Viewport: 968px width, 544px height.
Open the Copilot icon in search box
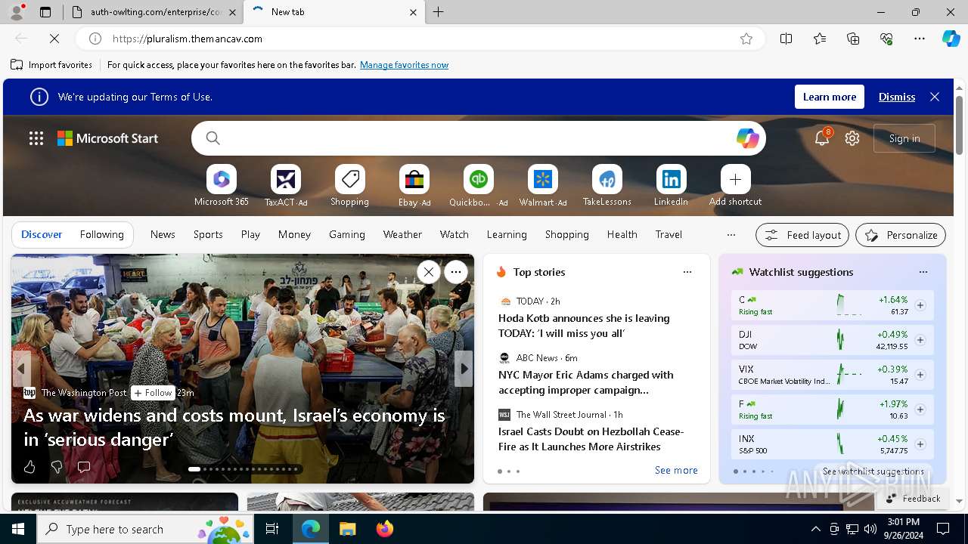(747, 138)
